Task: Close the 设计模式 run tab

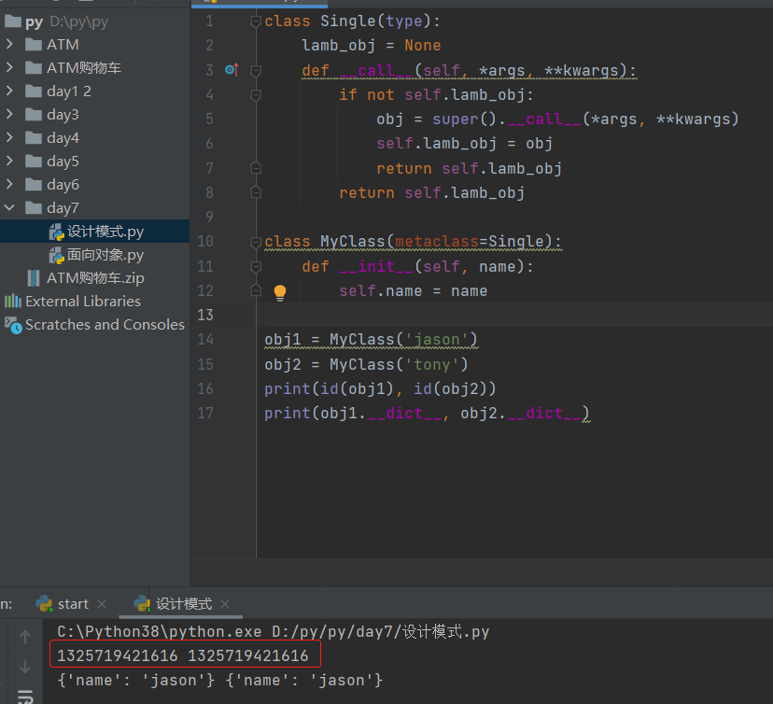Action: pyautogui.click(x=225, y=604)
